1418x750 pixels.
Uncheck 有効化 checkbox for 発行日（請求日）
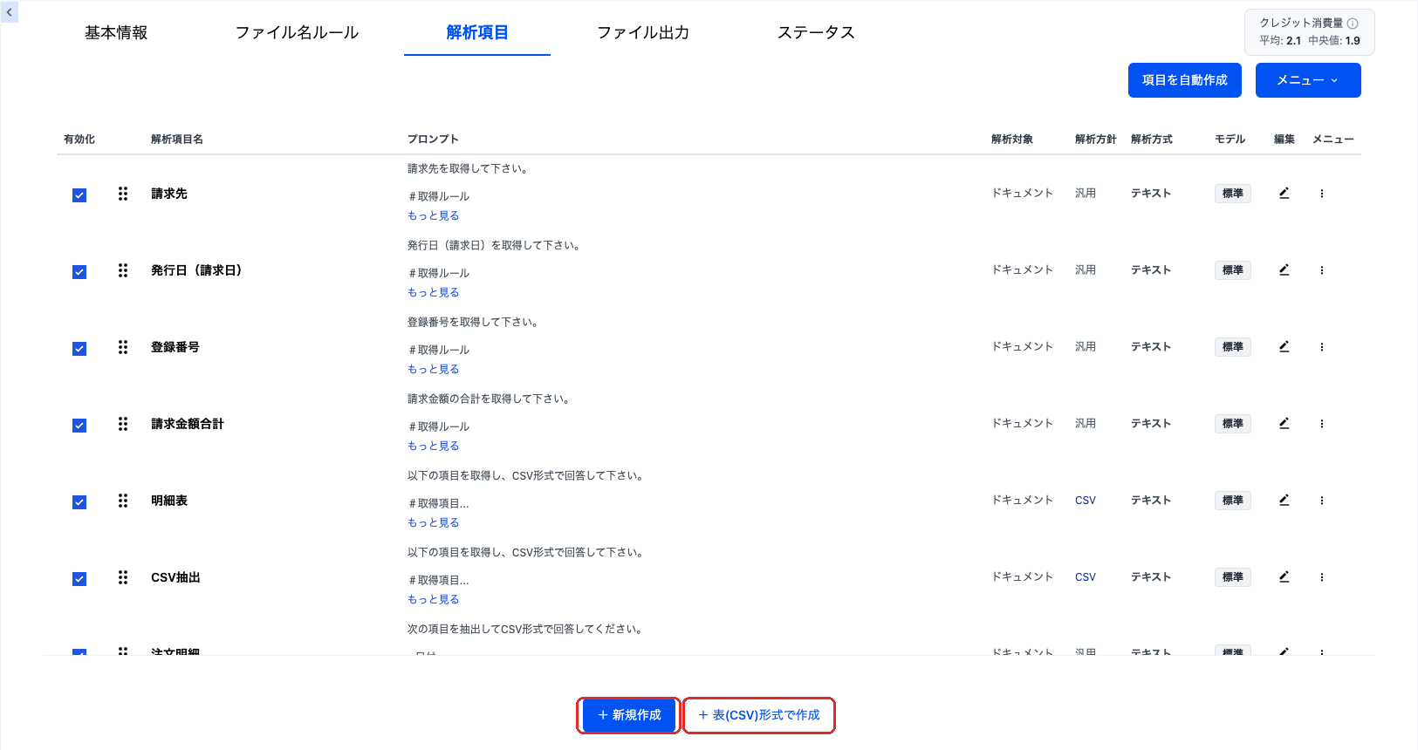click(79, 272)
